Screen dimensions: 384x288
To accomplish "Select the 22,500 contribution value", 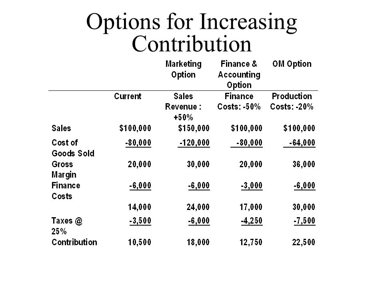I will point(304,242).
